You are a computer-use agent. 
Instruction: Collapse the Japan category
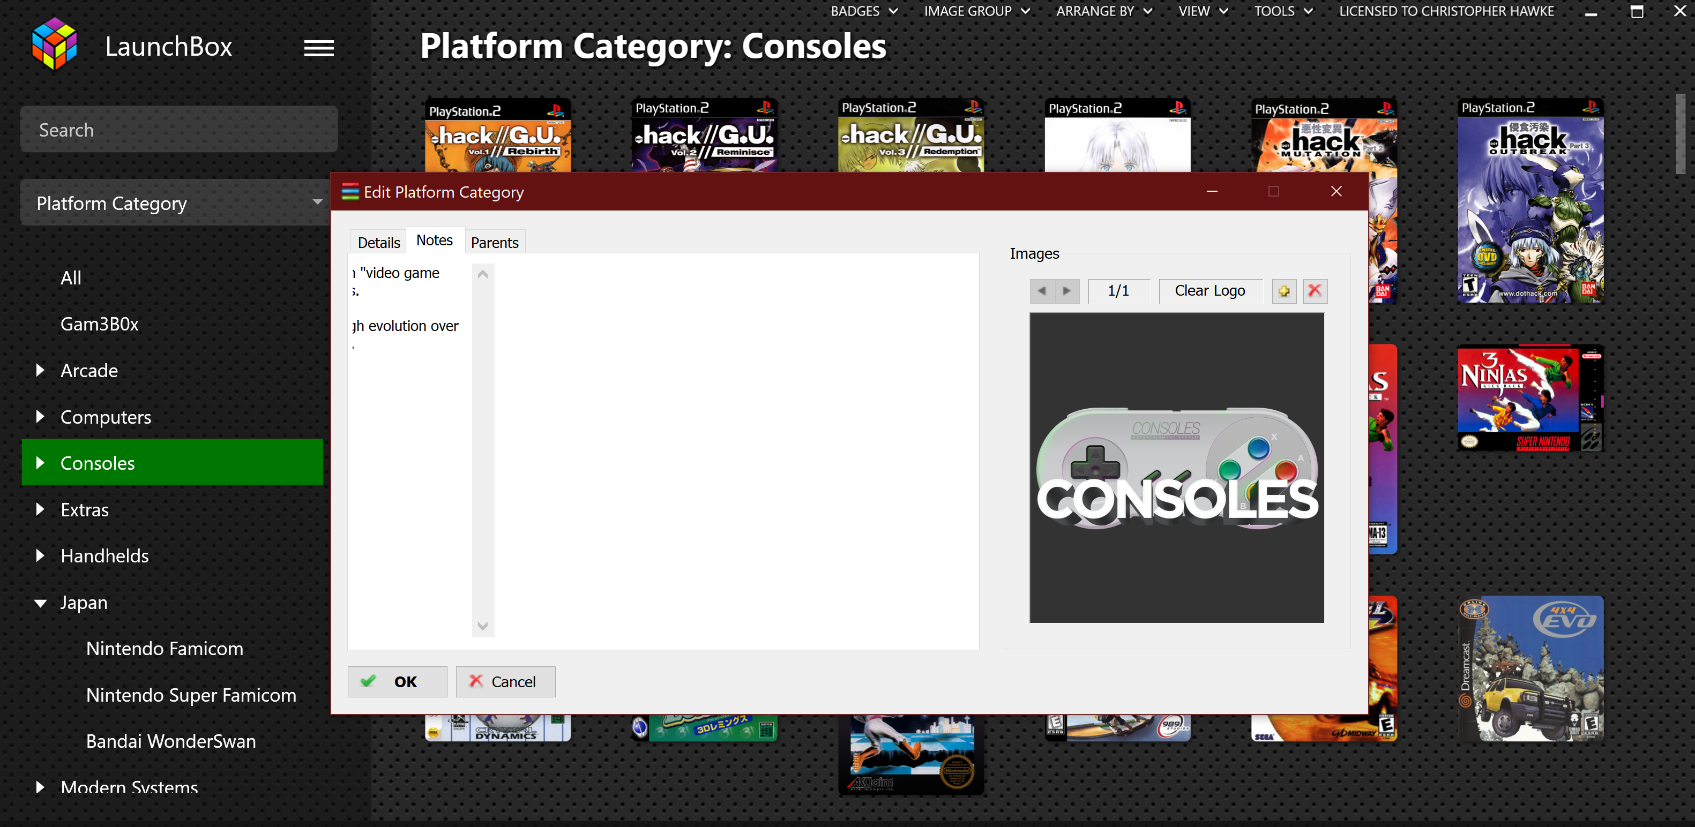pos(40,603)
